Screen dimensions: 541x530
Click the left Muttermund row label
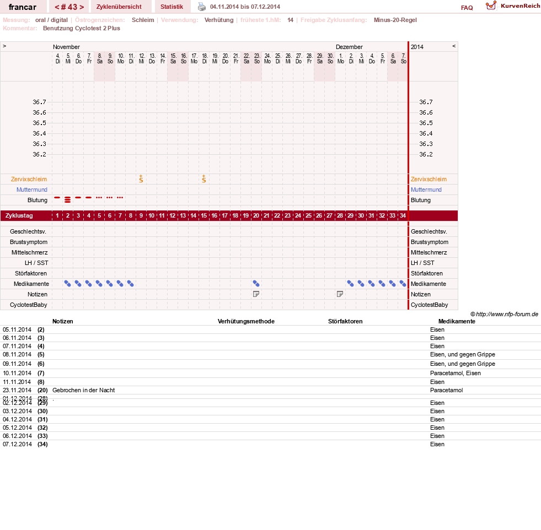pos(32,190)
